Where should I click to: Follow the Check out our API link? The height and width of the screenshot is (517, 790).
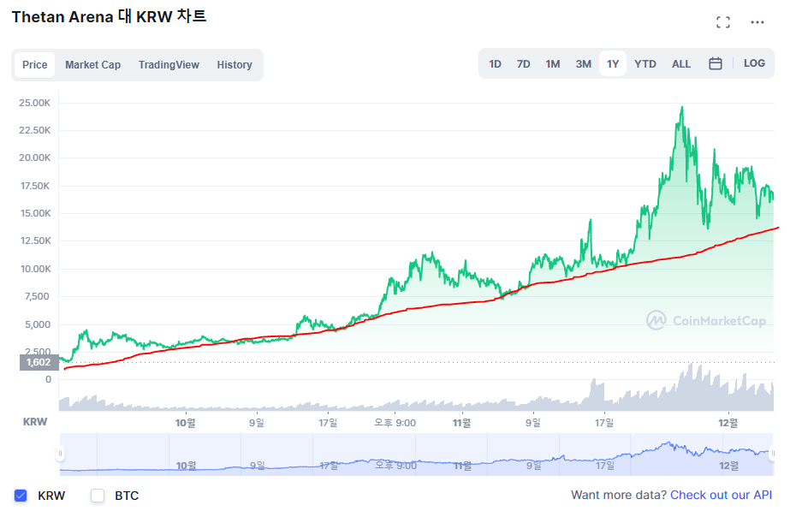(x=721, y=496)
